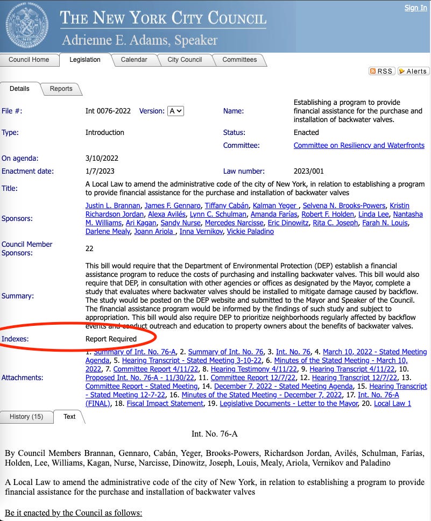
Task: Open the Legislation section
Action: point(84,60)
